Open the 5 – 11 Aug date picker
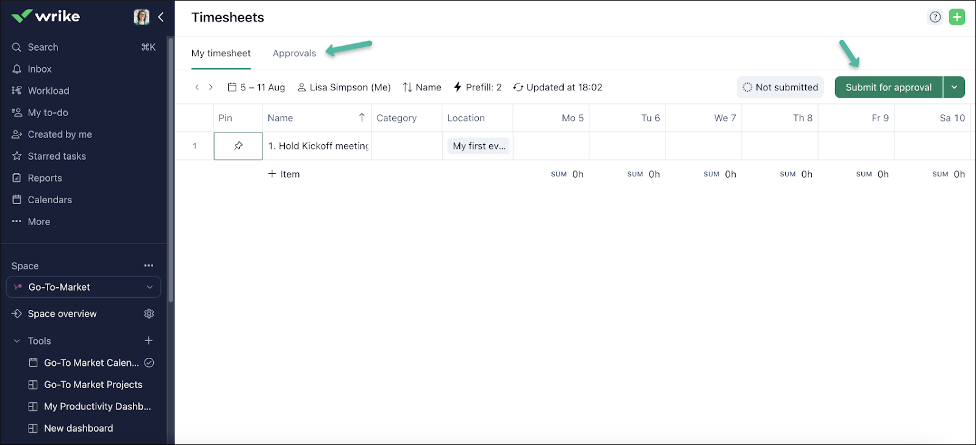 pos(256,87)
